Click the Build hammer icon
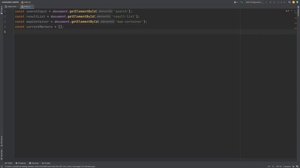The width and height of the screenshot is (300, 168). click(x=242, y=2)
